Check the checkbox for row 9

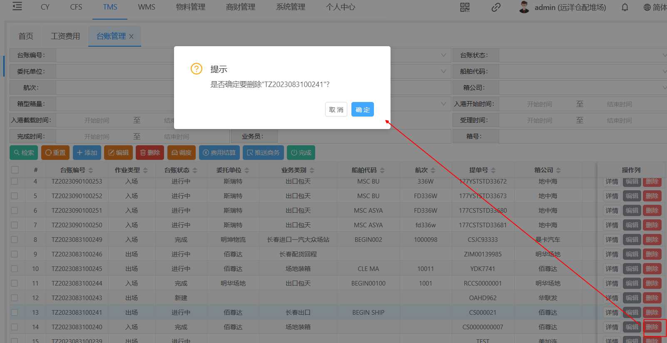coord(15,254)
